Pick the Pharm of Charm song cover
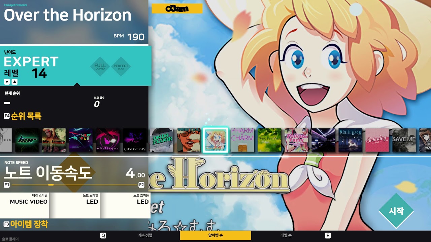Image resolution: width=431 pixels, height=242 pixels. click(x=242, y=140)
